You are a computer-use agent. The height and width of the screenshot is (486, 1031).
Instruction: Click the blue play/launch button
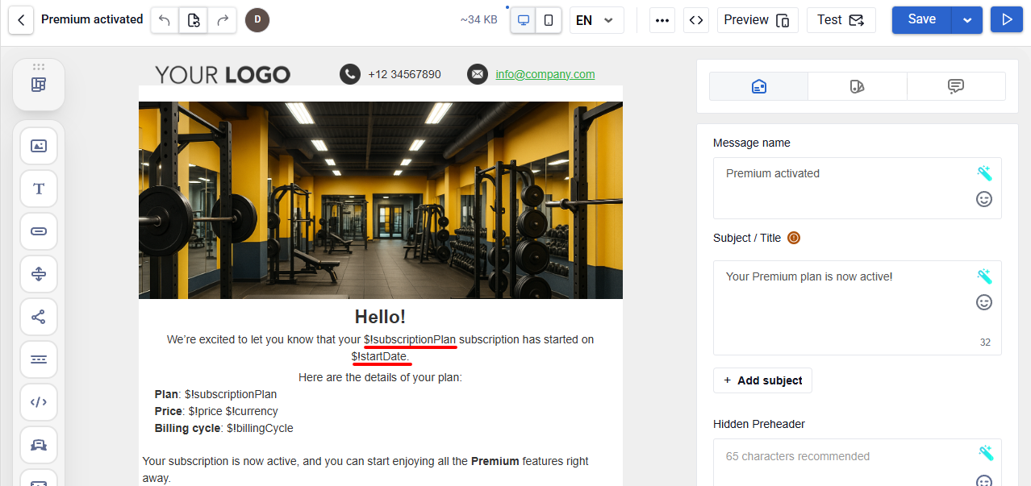click(1007, 20)
